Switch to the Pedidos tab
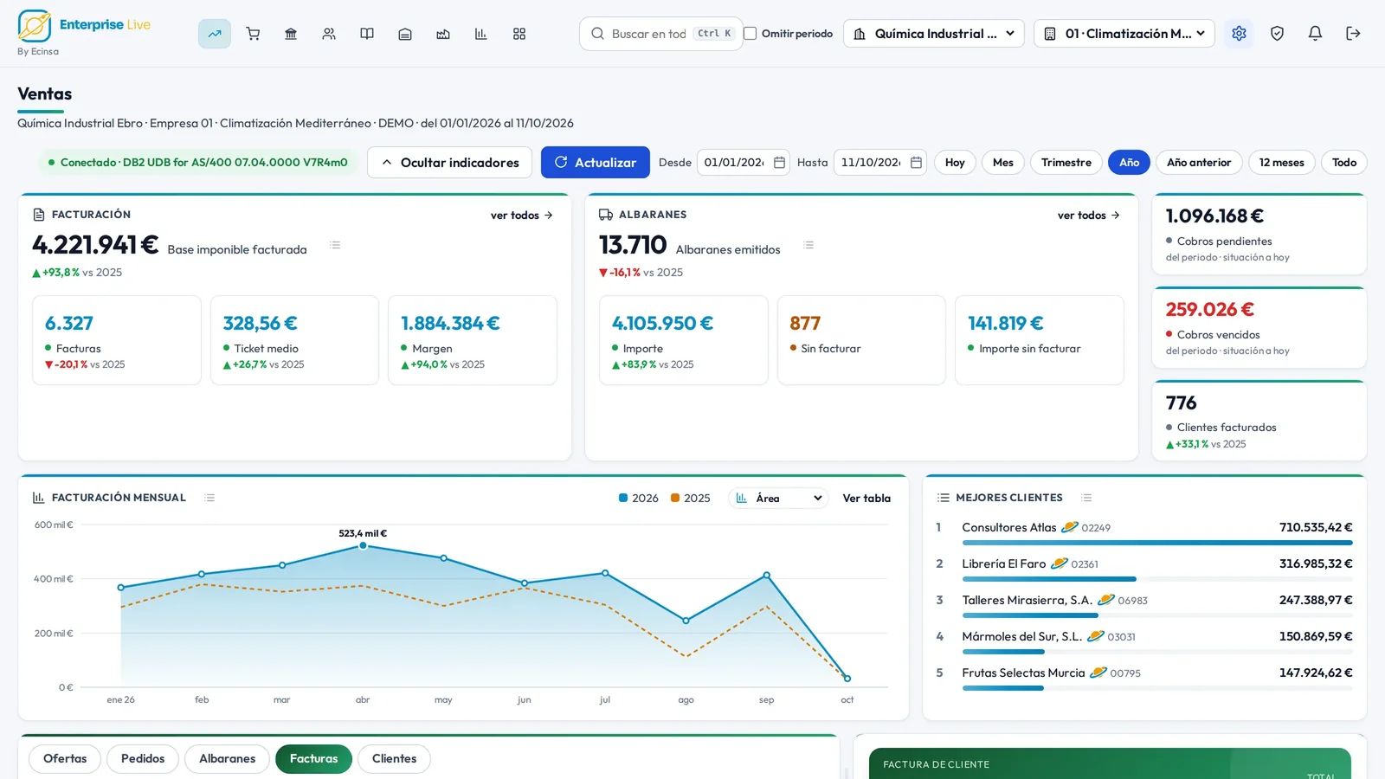 pyautogui.click(x=143, y=759)
